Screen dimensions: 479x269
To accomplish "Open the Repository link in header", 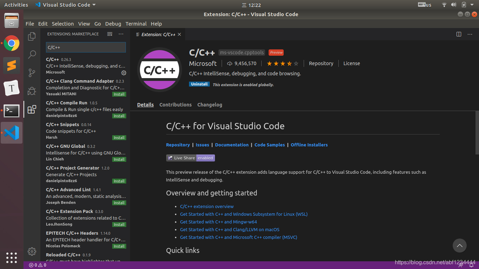I will (321, 63).
